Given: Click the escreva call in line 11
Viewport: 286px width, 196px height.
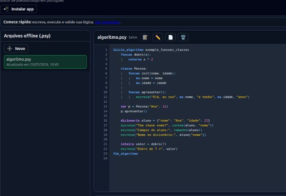Looking at the screenshot, I should click(193, 97).
